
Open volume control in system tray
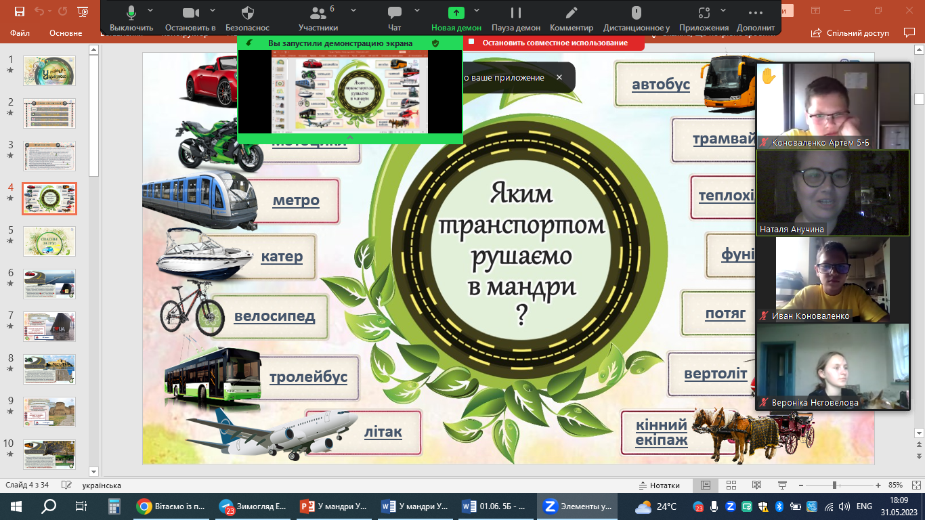(843, 506)
